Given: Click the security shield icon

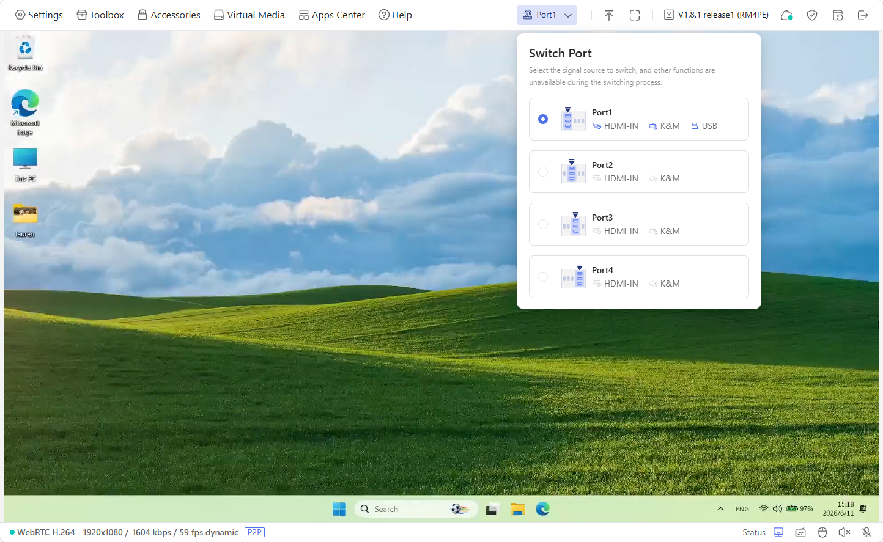Looking at the screenshot, I should pyautogui.click(x=812, y=15).
